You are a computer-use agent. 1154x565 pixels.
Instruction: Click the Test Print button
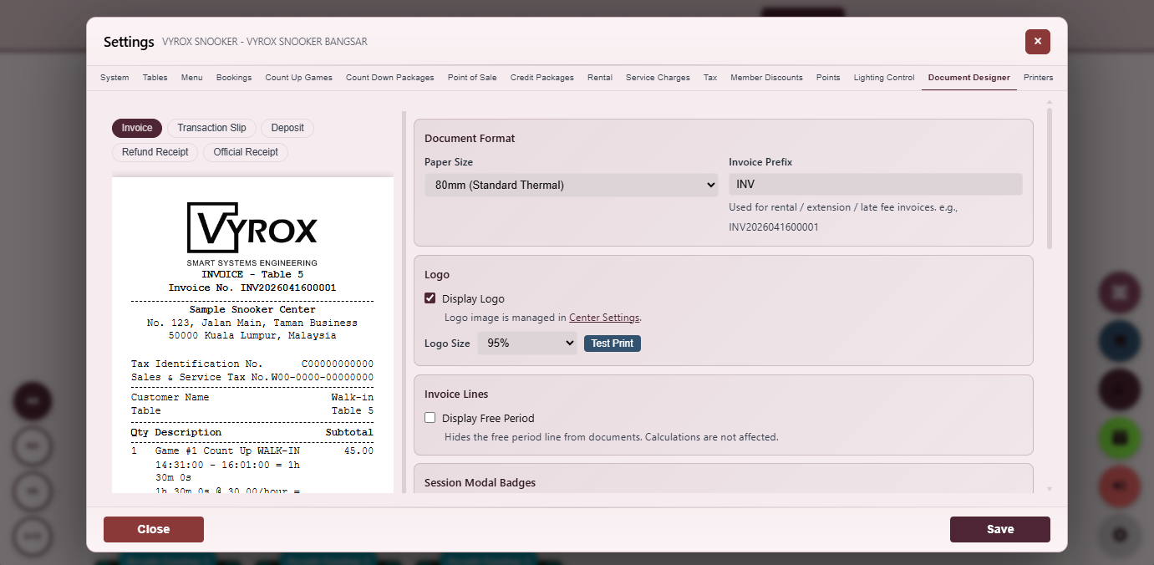point(613,344)
